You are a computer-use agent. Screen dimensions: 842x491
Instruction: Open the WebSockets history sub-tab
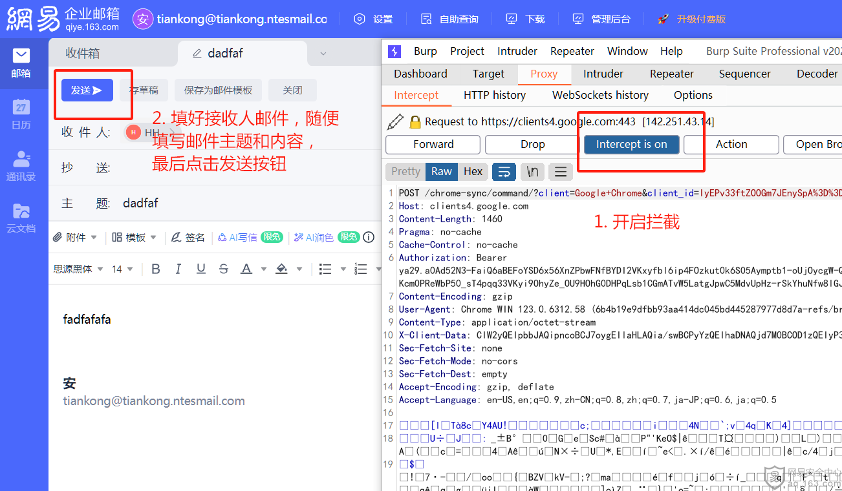[x=600, y=95]
